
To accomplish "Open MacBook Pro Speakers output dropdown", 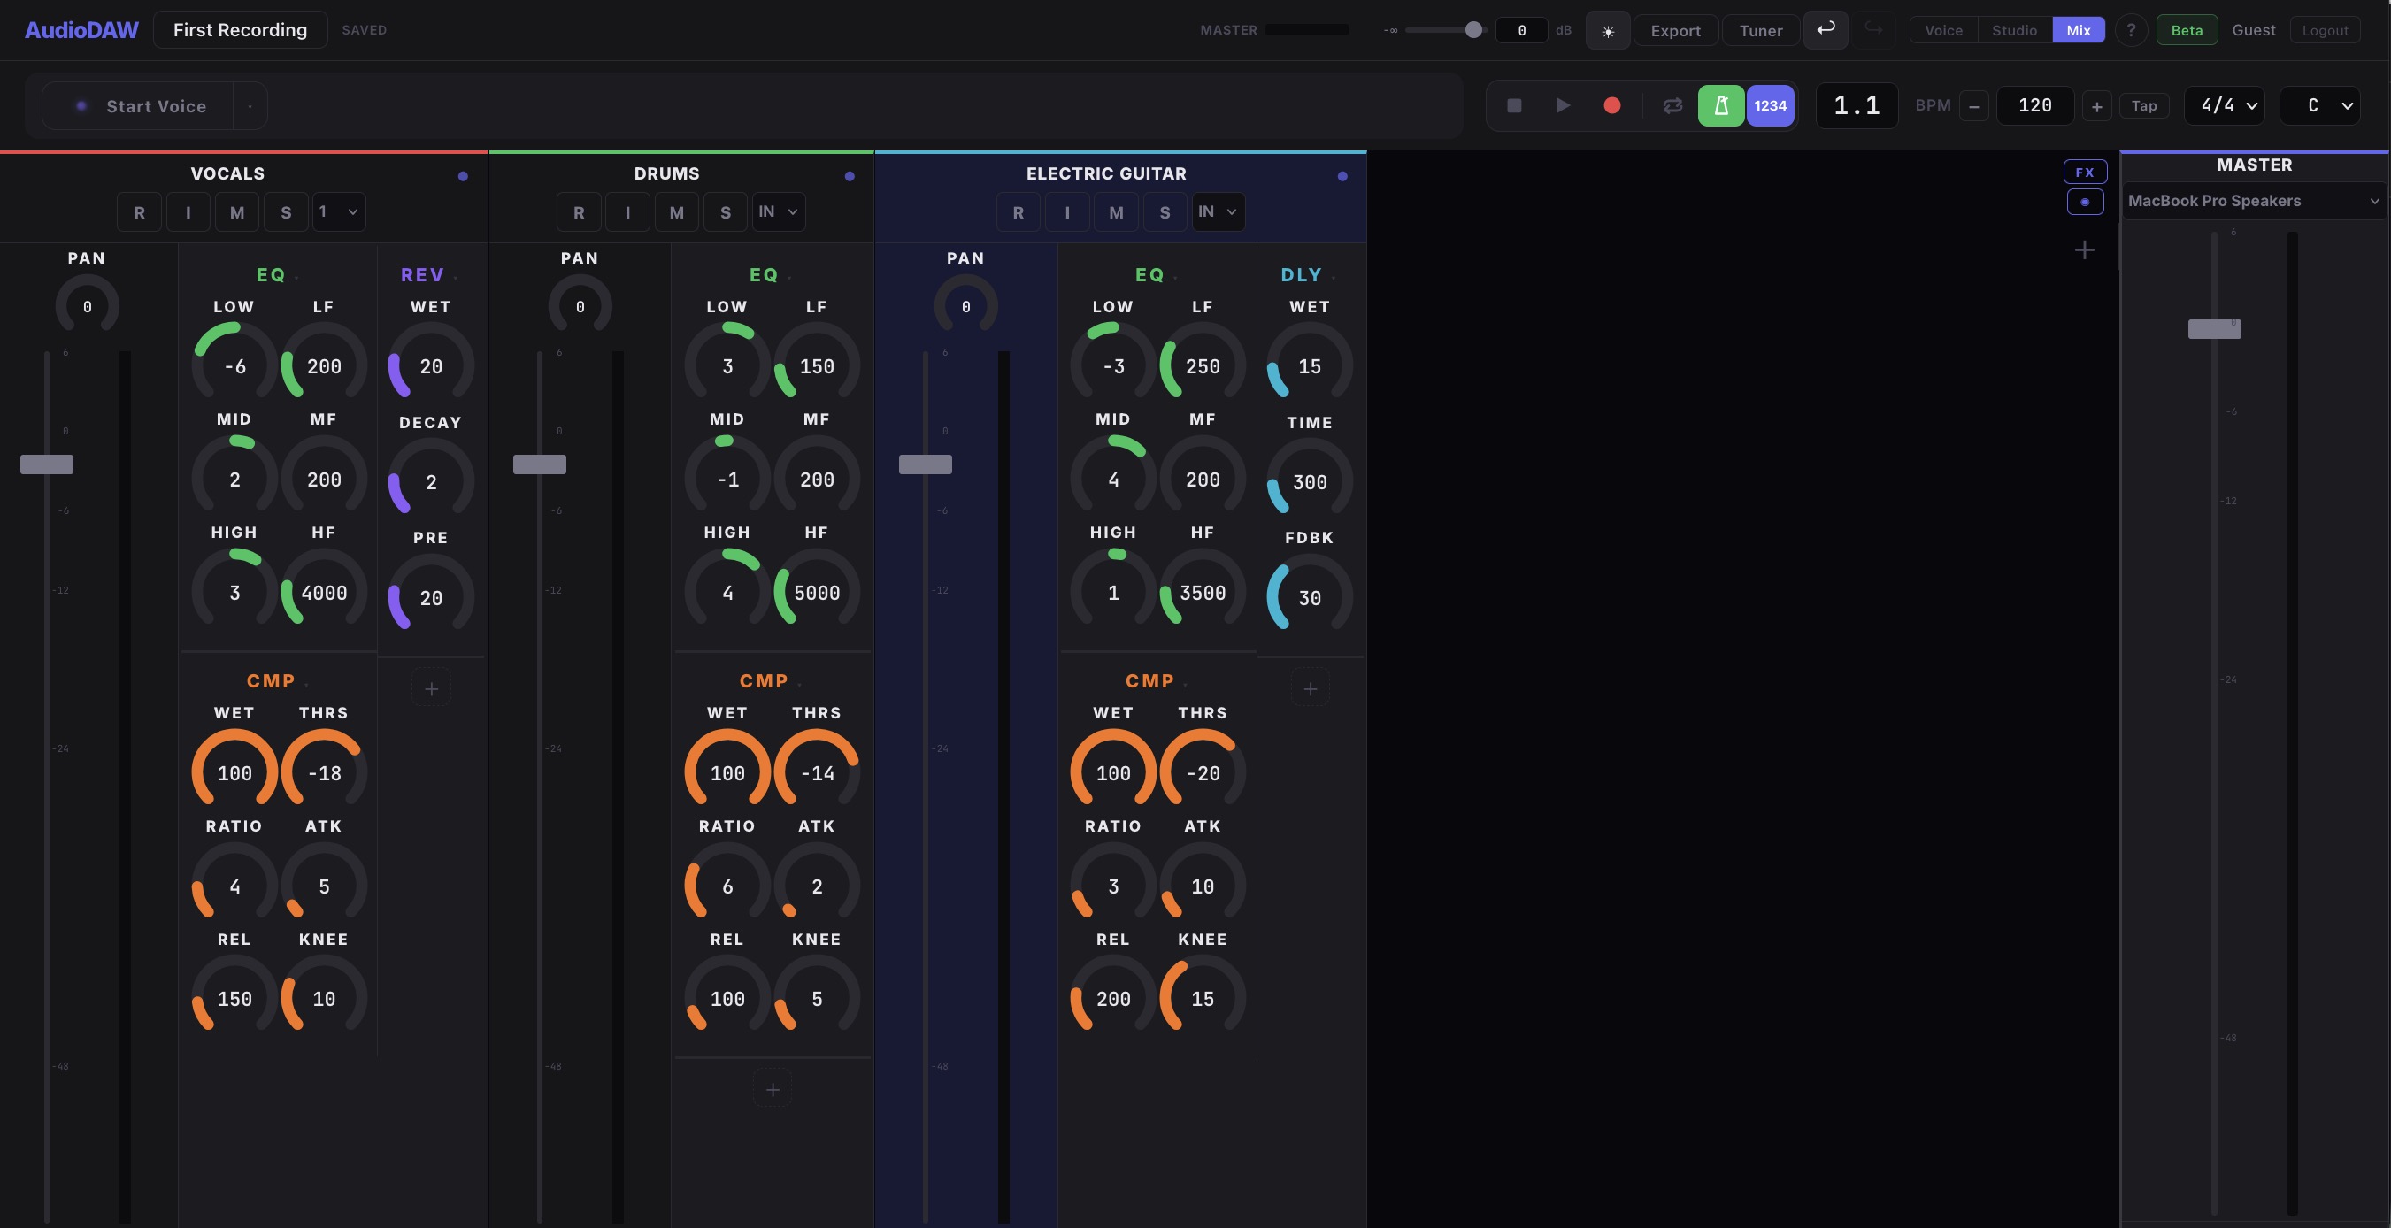I will (x=2254, y=202).
